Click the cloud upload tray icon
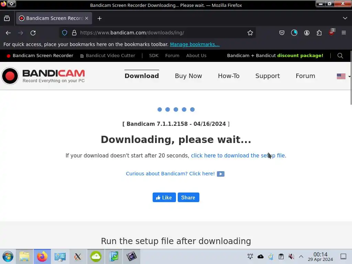Image resolution: width=352 pixels, height=264 pixels. [261, 256]
